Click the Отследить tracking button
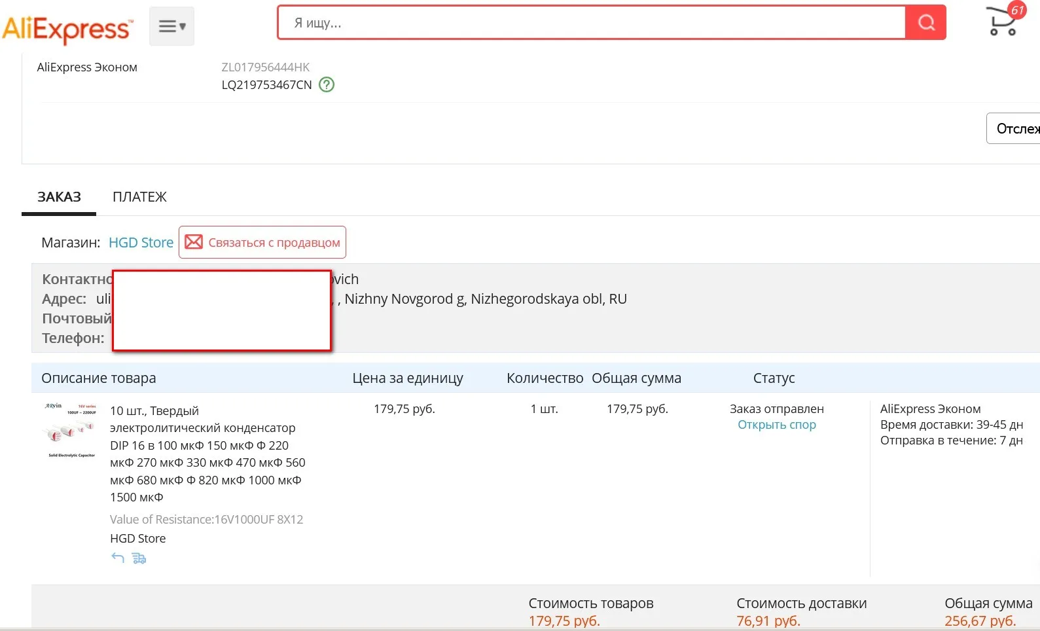1040x631 pixels. 1013,128
